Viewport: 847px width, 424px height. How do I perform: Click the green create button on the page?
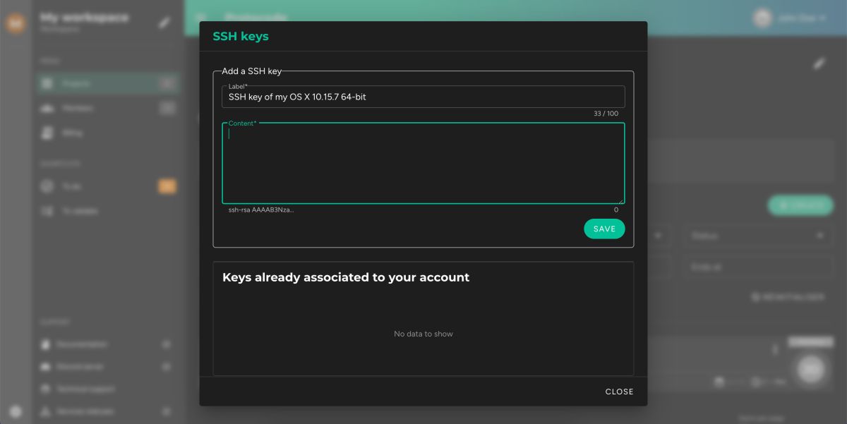tap(800, 205)
